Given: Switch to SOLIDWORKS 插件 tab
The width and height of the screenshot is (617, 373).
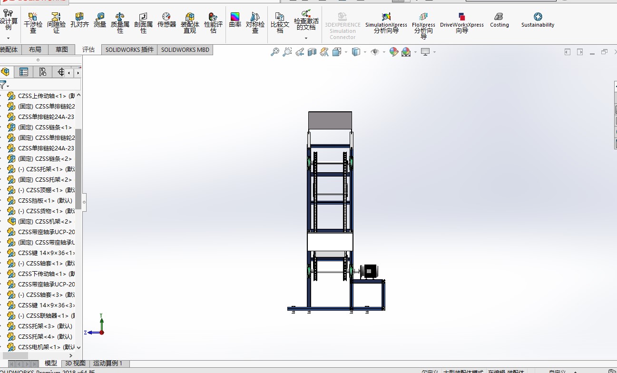Looking at the screenshot, I should (129, 49).
